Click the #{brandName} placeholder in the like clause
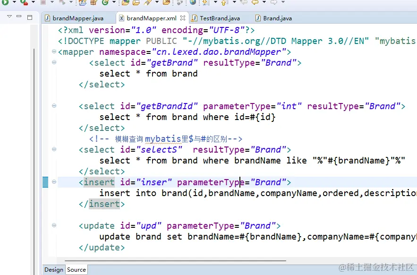Screen dimensions: 417x275 (x=359, y=161)
